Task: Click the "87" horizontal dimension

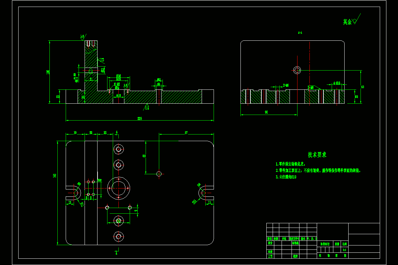Action: point(186,132)
